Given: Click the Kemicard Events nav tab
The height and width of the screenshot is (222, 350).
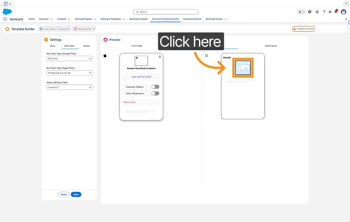Looking at the screenshot, I should pos(214,19).
